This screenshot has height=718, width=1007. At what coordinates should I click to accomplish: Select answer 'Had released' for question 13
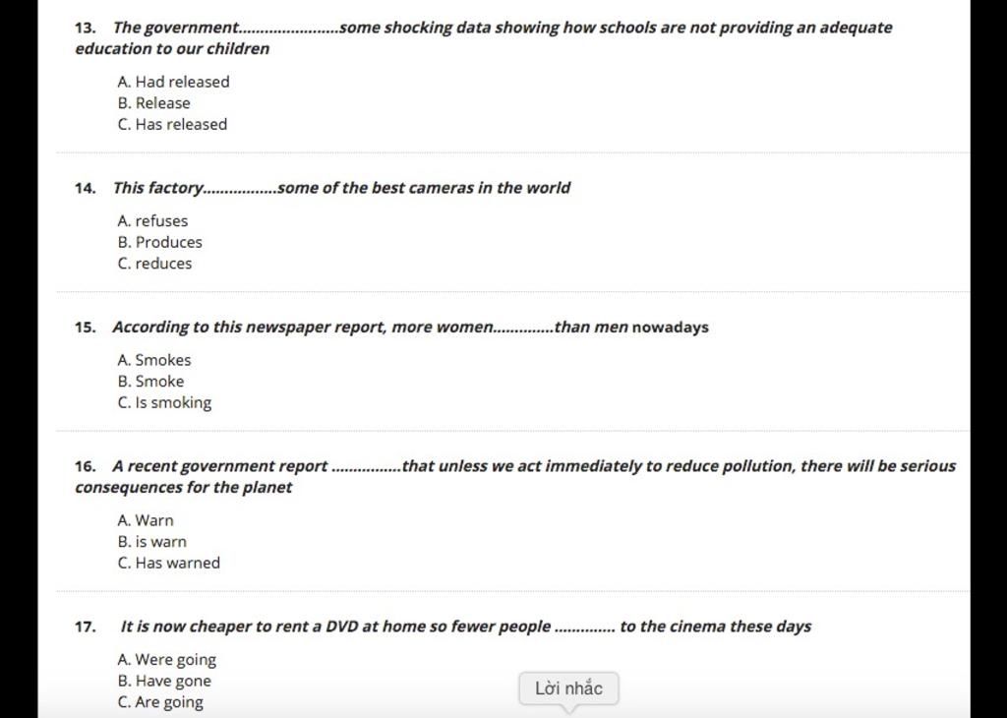coord(173,82)
